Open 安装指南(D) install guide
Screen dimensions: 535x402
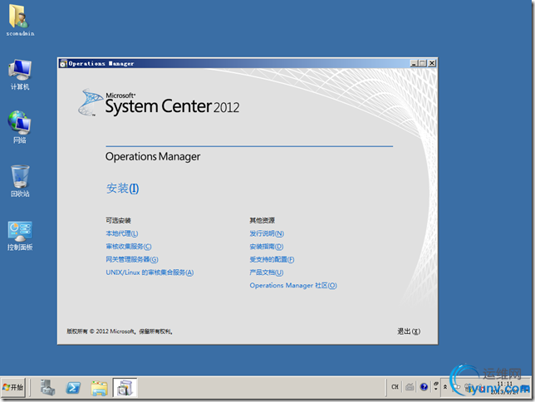pos(266,247)
